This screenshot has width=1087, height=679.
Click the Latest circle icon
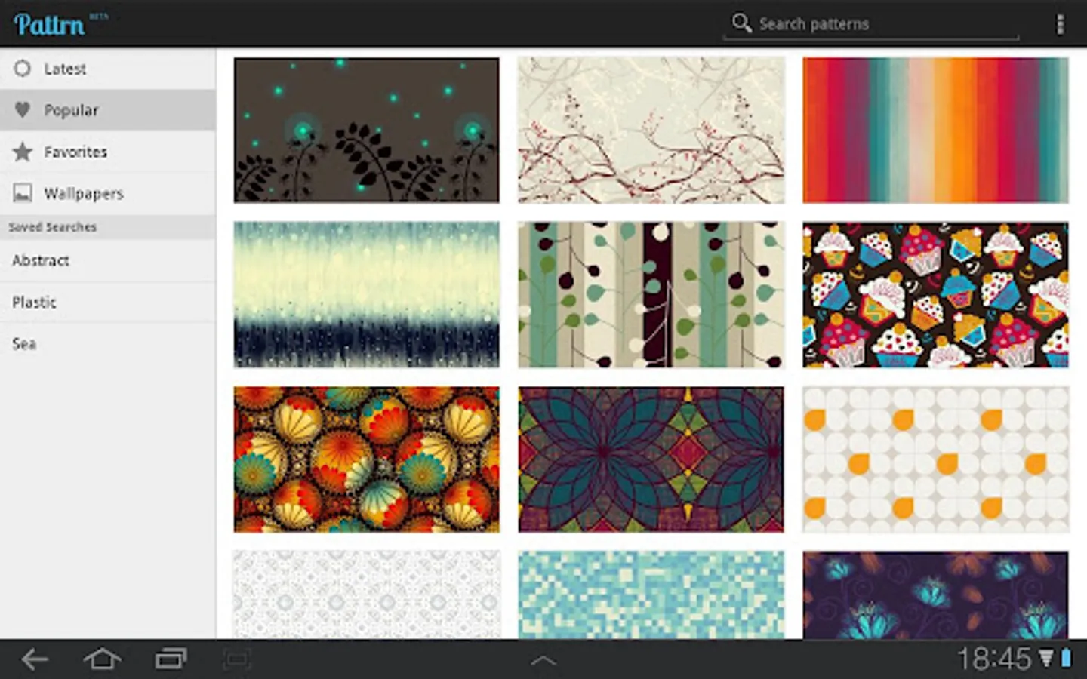tap(23, 69)
